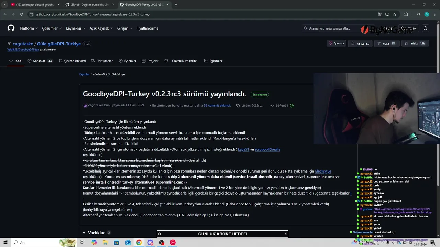Expand the Platform menu
The height and width of the screenshot is (247, 440).
[29, 28]
